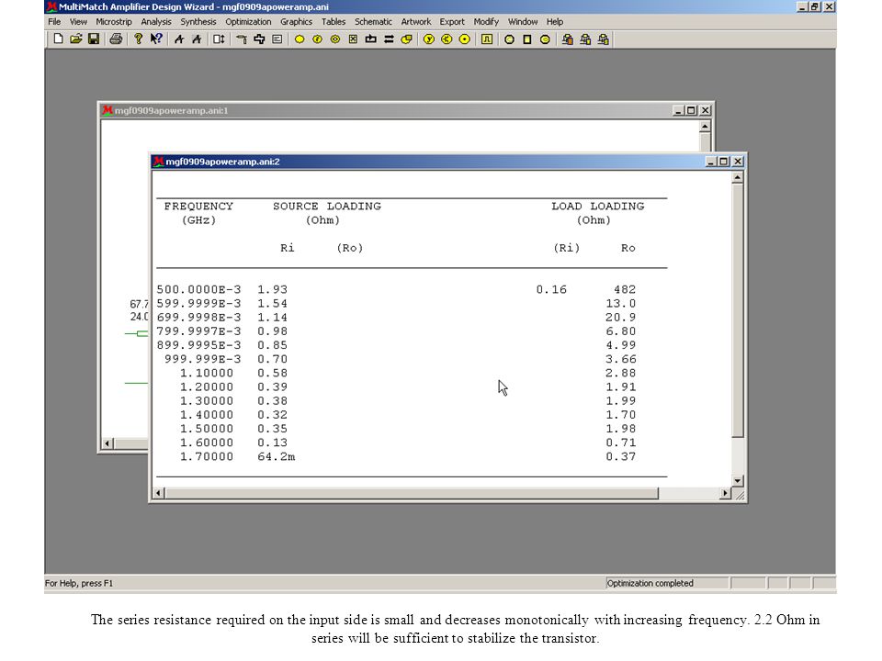Open the Artwork menu
The image size is (882, 661).
point(416,21)
